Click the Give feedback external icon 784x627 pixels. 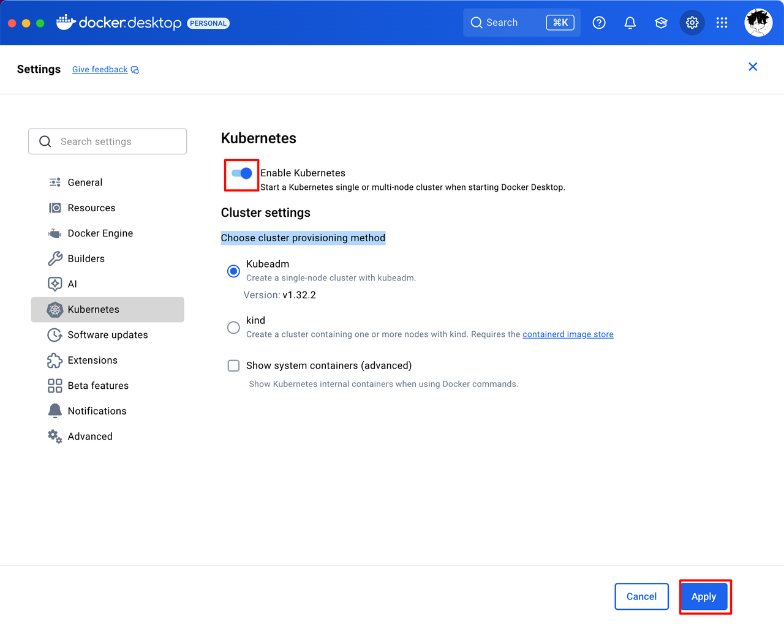click(x=135, y=70)
